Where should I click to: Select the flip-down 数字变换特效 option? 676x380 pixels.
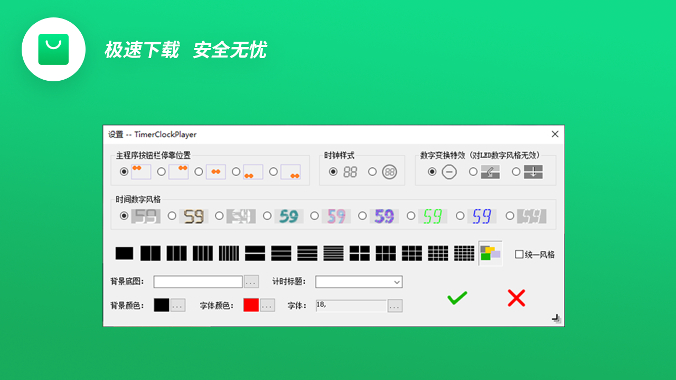coord(515,172)
